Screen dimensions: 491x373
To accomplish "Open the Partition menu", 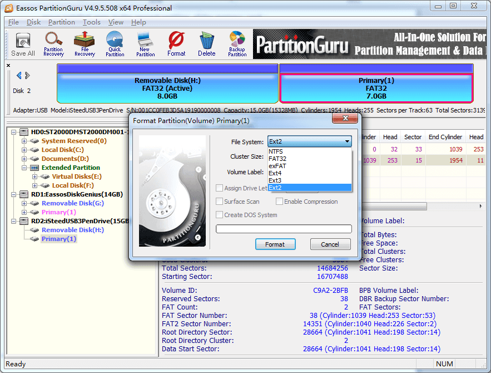I will (61, 22).
